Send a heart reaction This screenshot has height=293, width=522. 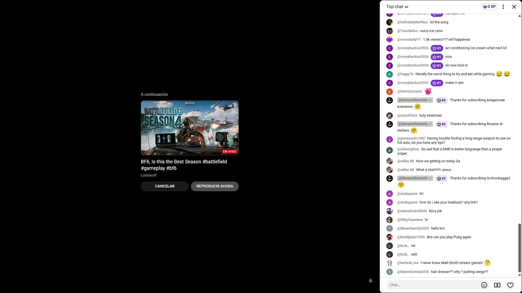[510, 285]
